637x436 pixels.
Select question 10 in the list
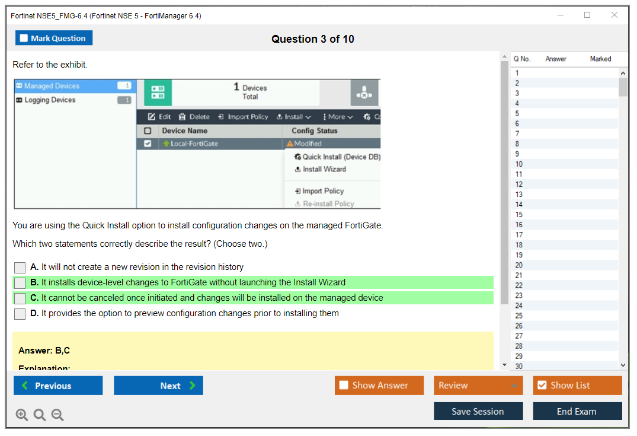(519, 164)
